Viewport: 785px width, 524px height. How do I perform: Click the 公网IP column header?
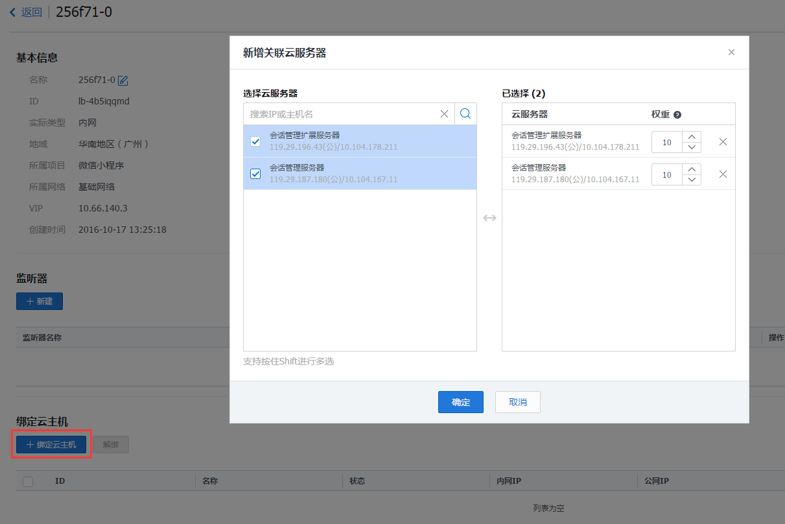tap(657, 481)
